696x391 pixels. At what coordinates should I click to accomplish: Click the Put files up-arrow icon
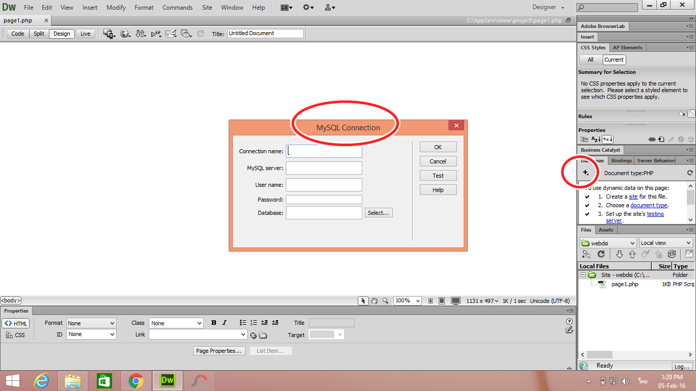(x=632, y=254)
